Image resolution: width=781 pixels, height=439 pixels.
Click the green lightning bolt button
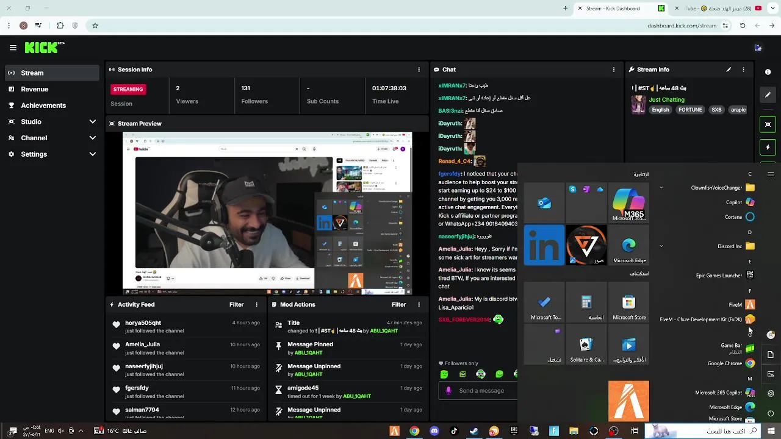tap(768, 148)
